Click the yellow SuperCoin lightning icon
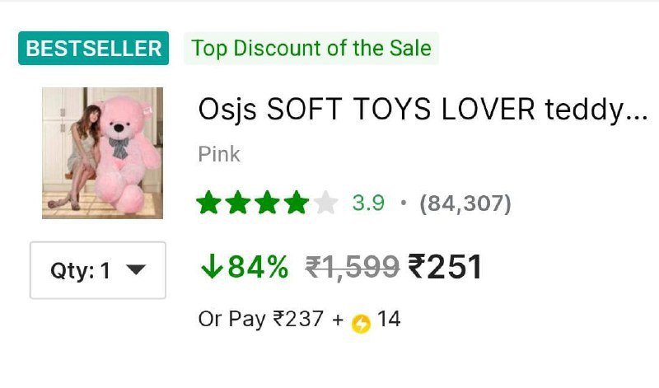This screenshot has width=659, height=388. (361, 323)
